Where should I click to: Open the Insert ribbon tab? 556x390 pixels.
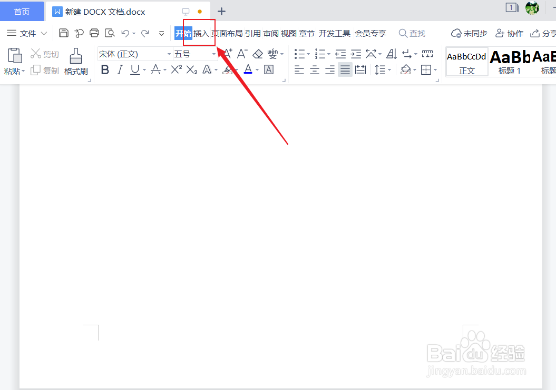coord(201,33)
